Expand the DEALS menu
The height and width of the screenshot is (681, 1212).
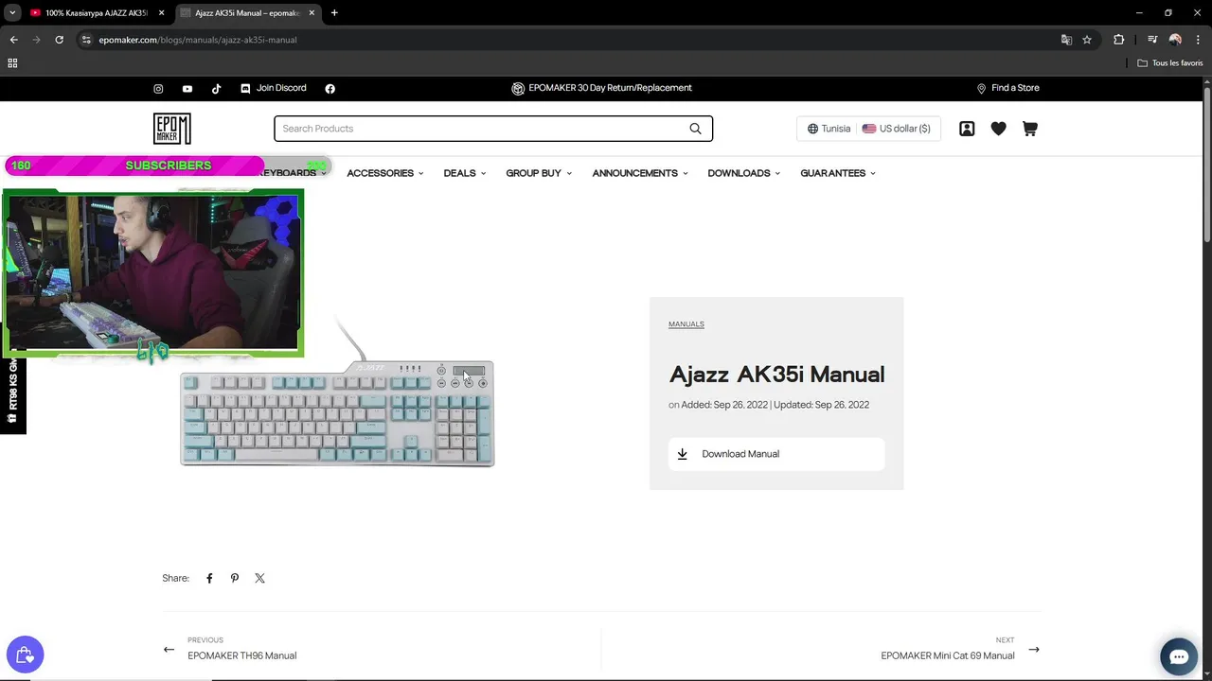465,173
